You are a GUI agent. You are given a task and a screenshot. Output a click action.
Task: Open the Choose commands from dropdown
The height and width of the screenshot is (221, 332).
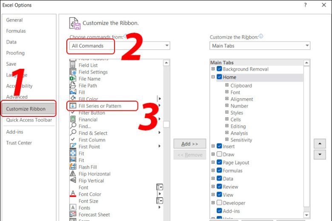(x=120, y=45)
